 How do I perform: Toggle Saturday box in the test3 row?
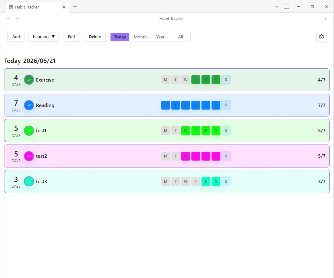click(x=216, y=181)
